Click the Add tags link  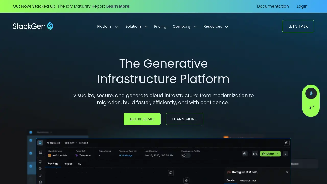125,155
